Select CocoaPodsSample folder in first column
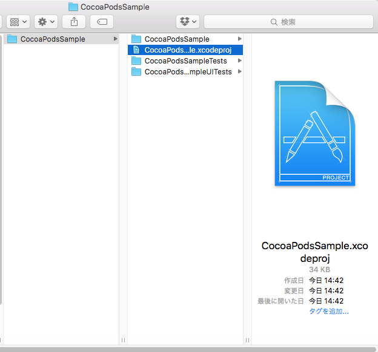The image size is (378, 352). pos(53,39)
